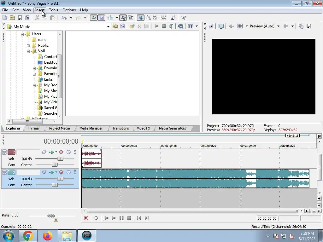Open the My Music path dropdown
323x242 pixels.
click(108, 26)
